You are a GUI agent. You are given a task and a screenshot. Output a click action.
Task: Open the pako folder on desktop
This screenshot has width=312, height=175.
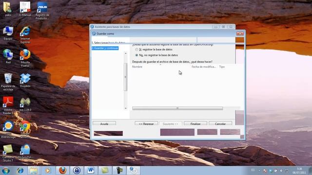tap(8, 9)
